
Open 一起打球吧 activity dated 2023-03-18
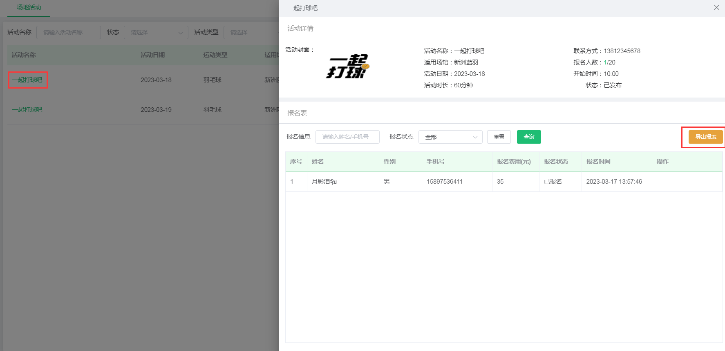pos(27,80)
